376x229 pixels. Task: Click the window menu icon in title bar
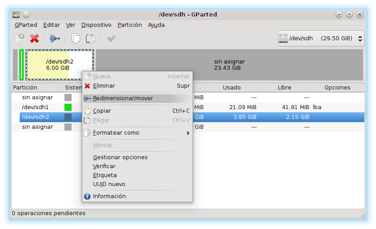16,15
